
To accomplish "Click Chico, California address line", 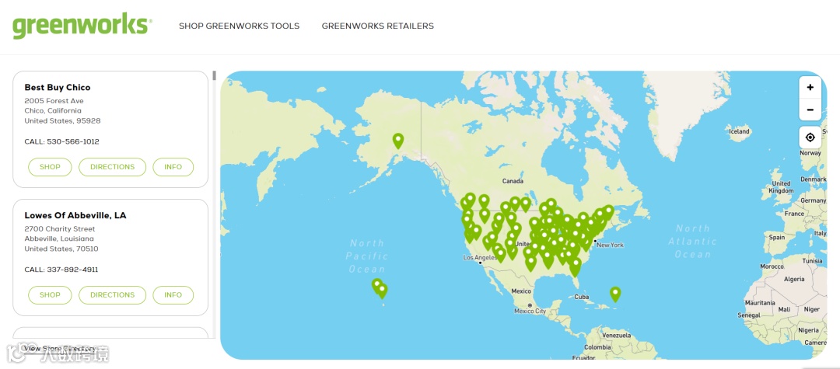I will 53,110.
